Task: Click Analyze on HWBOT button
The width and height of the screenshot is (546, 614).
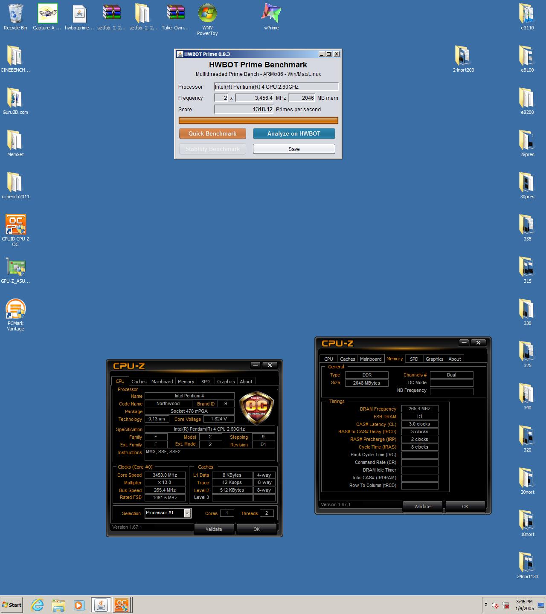Action: pos(294,133)
